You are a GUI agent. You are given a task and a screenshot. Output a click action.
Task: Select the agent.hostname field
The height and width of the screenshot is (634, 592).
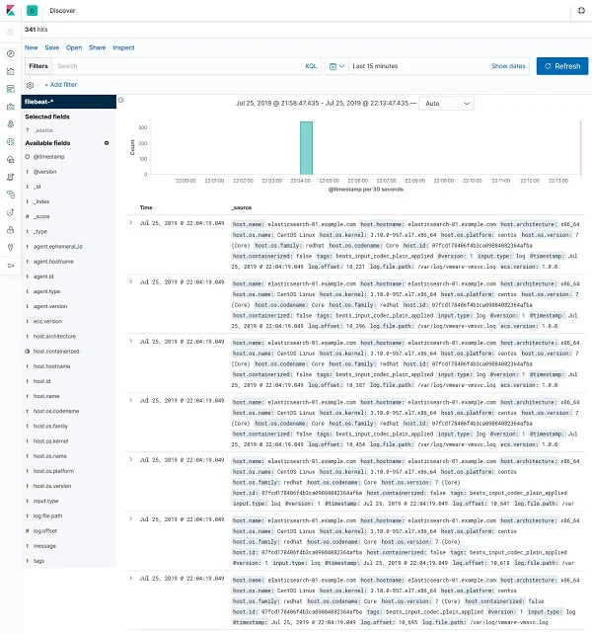pyautogui.click(x=53, y=261)
